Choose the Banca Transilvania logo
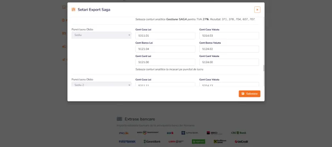The image size is (332, 147). tap(148, 132)
